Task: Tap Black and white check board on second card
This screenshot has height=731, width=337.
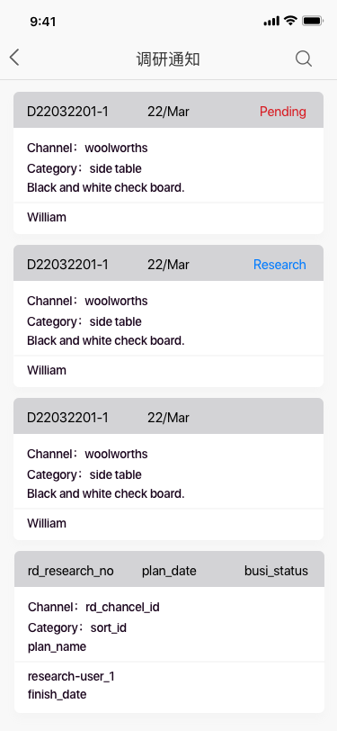Action: click(106, 340)
